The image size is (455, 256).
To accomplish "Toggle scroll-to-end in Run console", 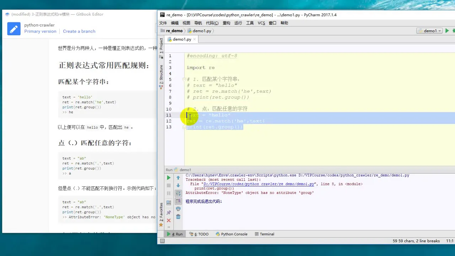I will pos(178,201).
